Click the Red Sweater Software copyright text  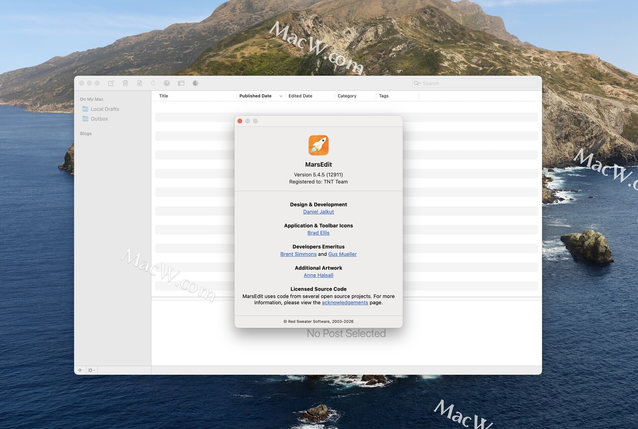point(318,322)
